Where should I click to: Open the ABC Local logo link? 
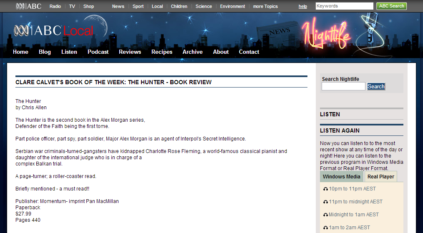pos(53,30)
